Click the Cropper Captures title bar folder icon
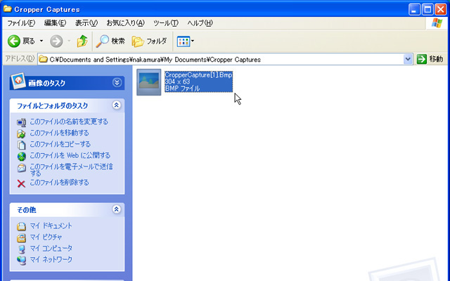 8,9
